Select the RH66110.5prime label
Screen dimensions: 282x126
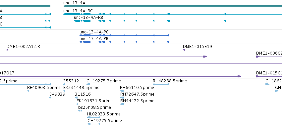click(x=137, y=88)
